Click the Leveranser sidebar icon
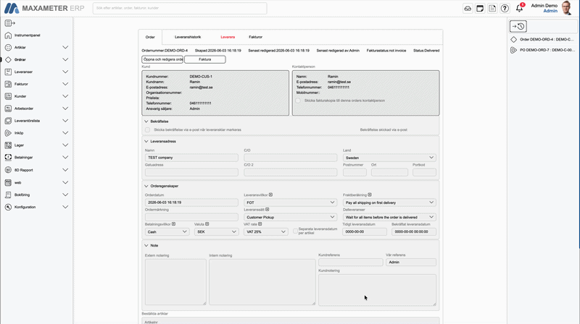Image resolution: width=580 pixels, height=324 pixels. tap(8, 72)
